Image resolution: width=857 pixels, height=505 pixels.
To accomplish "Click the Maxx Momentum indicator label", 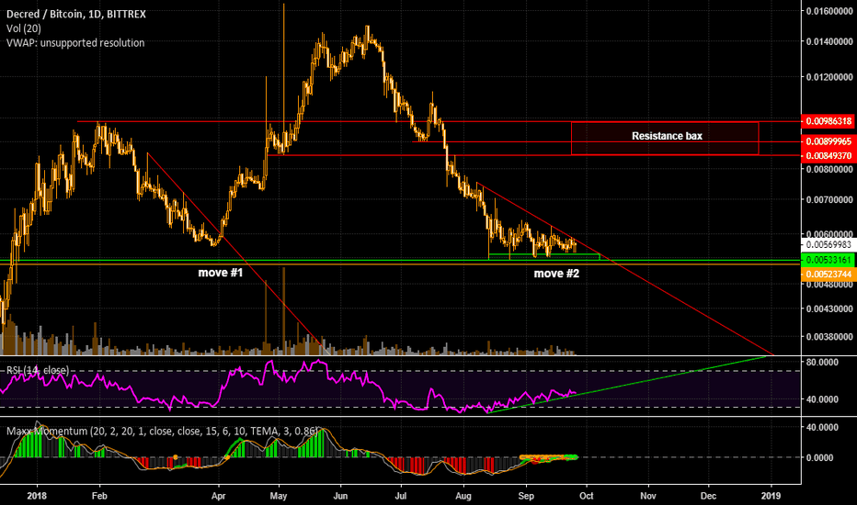I will [163, 432].
